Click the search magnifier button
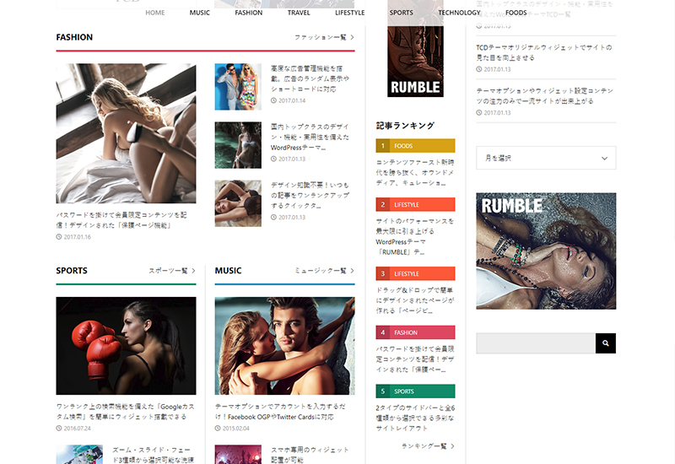 [x=605, y=343]
